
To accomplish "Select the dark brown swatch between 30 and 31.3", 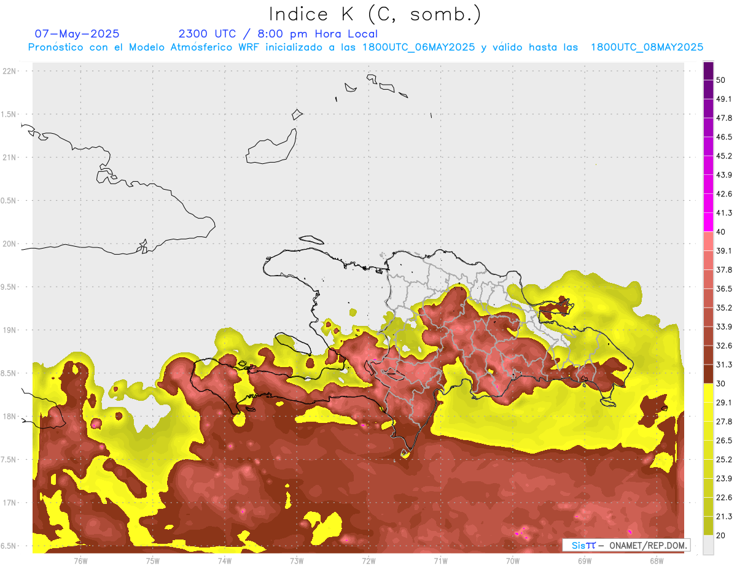I will click(708, 374).
